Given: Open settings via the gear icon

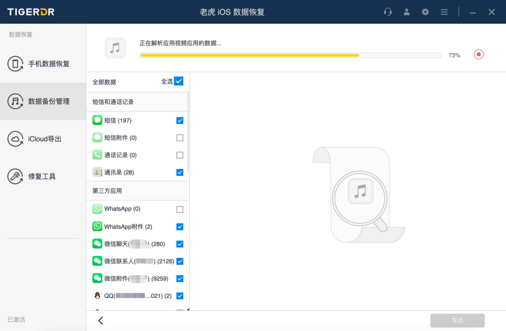Looking at the screenshot, I should coord(425,12).
